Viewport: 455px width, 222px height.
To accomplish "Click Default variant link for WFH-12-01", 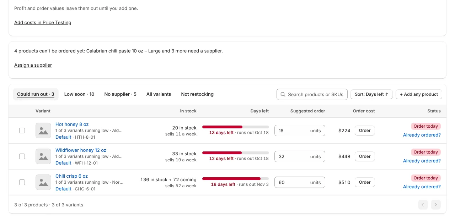I will point(63,163).
